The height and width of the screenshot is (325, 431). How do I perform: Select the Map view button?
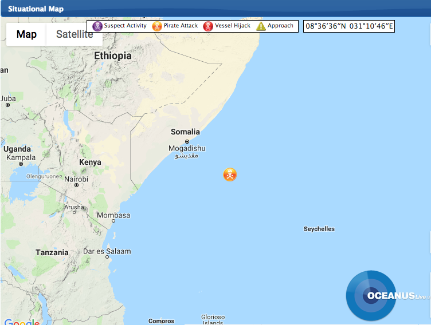[x=26, y=34]
